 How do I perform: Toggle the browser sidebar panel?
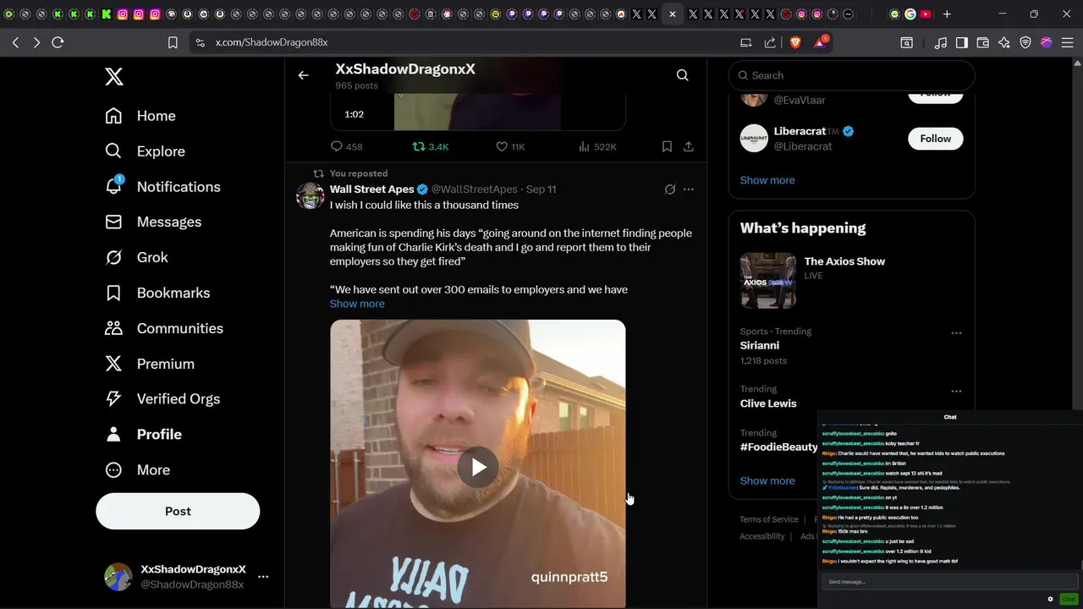[962, 42]
